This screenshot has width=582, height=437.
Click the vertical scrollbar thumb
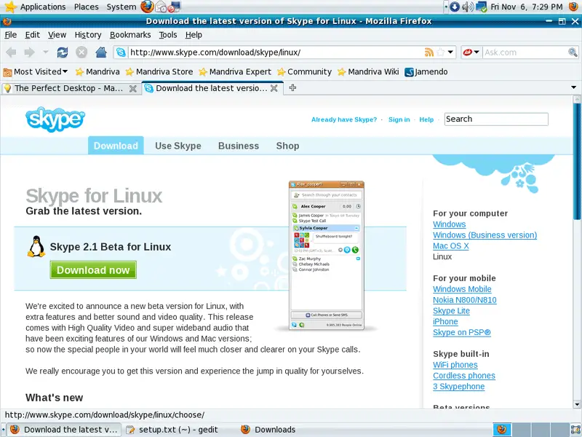tap(577, 161)
